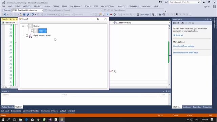Viewport: 217px width, 122px height.
Task: Open the ARCHITECTURE menu
Action: point(108,6)
